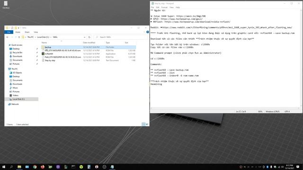Open Firefox from the taskbar
Screen dimensions: 303x170
[43, 167]
